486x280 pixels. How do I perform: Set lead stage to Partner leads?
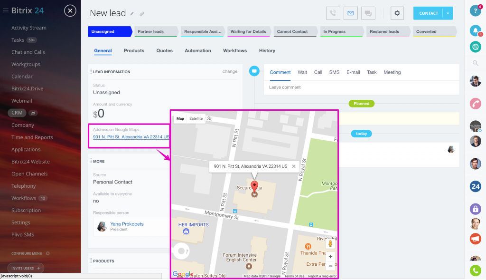point(156,32)
